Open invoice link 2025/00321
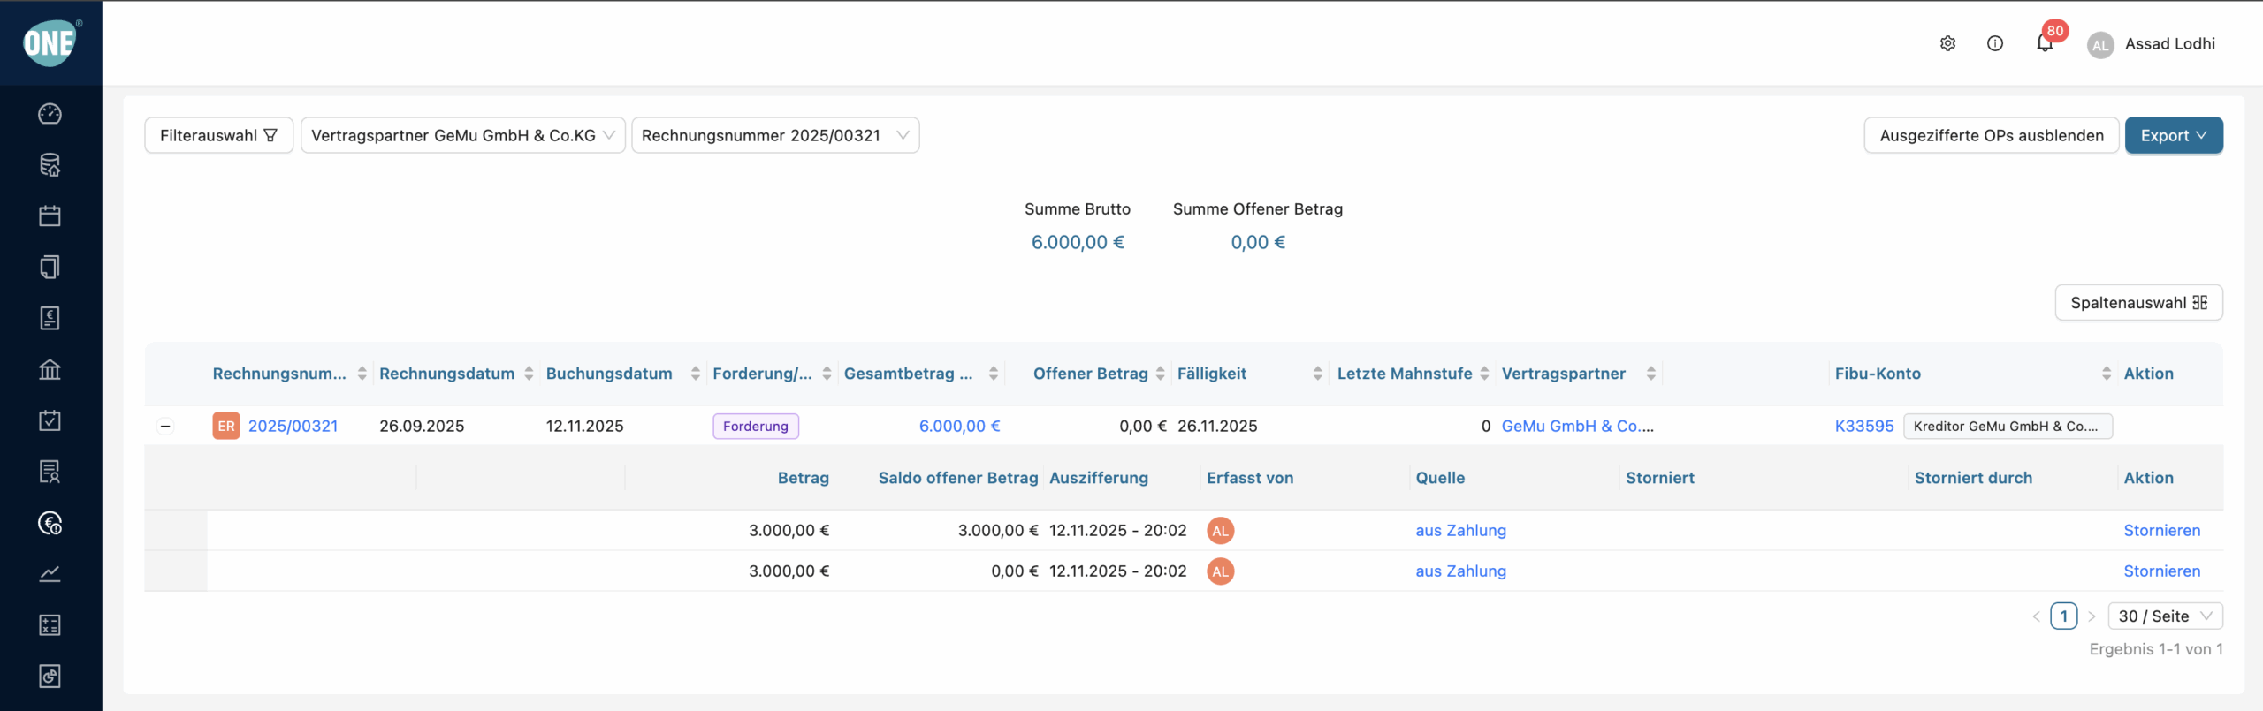The width and height of the screenshot is (2263, 711). [x=293, y=427]
